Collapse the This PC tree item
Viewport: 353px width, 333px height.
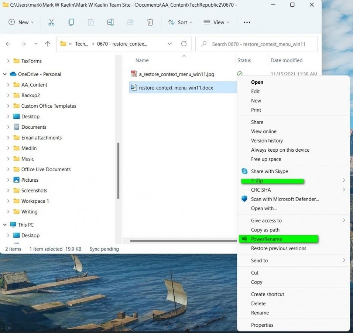click(5, 225)
